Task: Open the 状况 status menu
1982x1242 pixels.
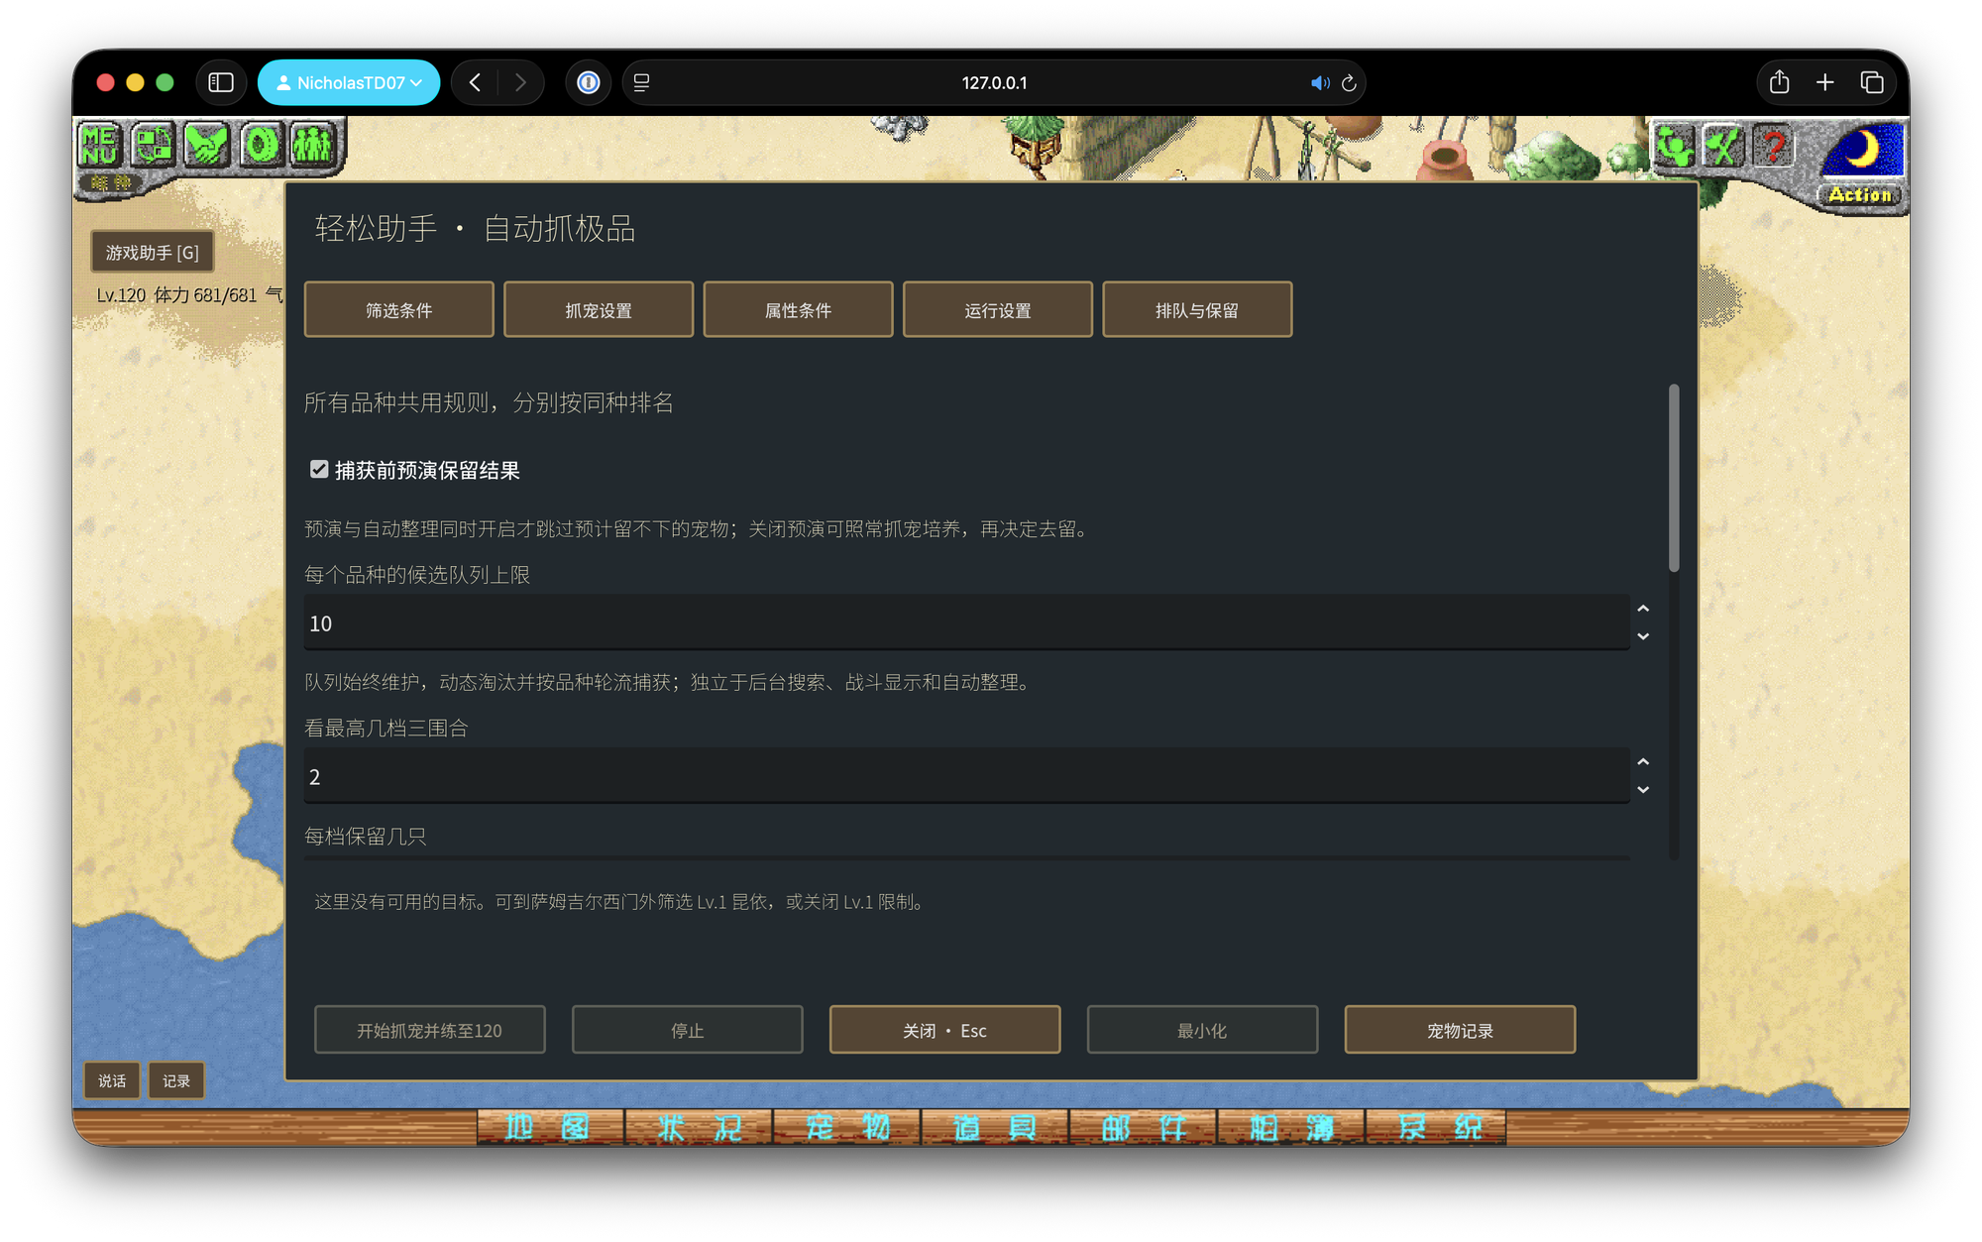Action: [x=699, y=1127]
